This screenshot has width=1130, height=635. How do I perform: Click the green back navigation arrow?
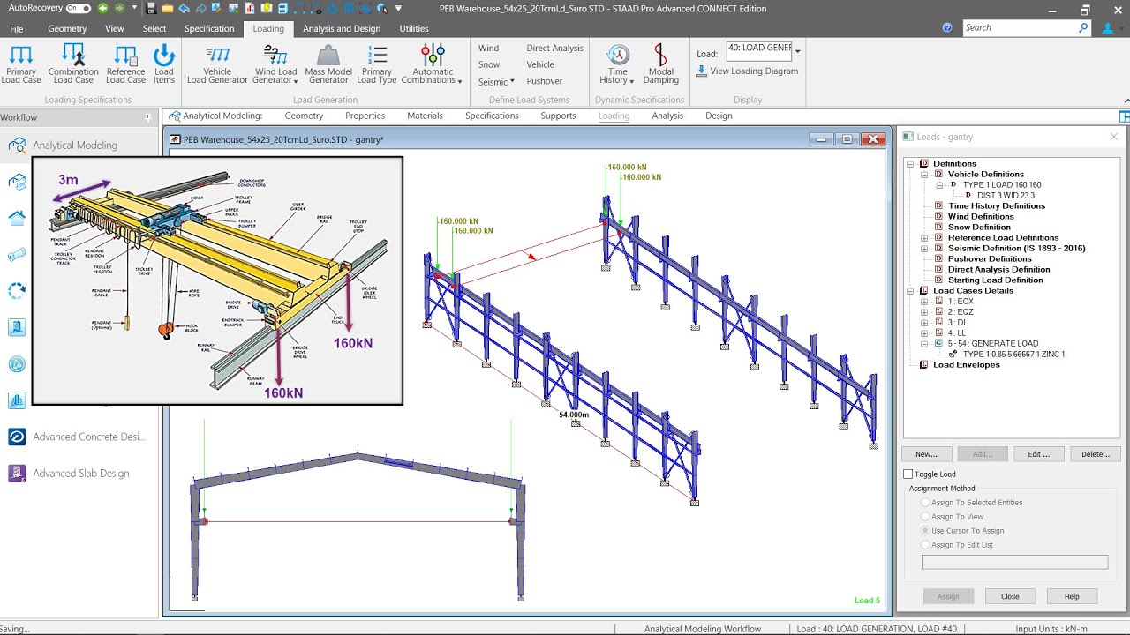103,9
